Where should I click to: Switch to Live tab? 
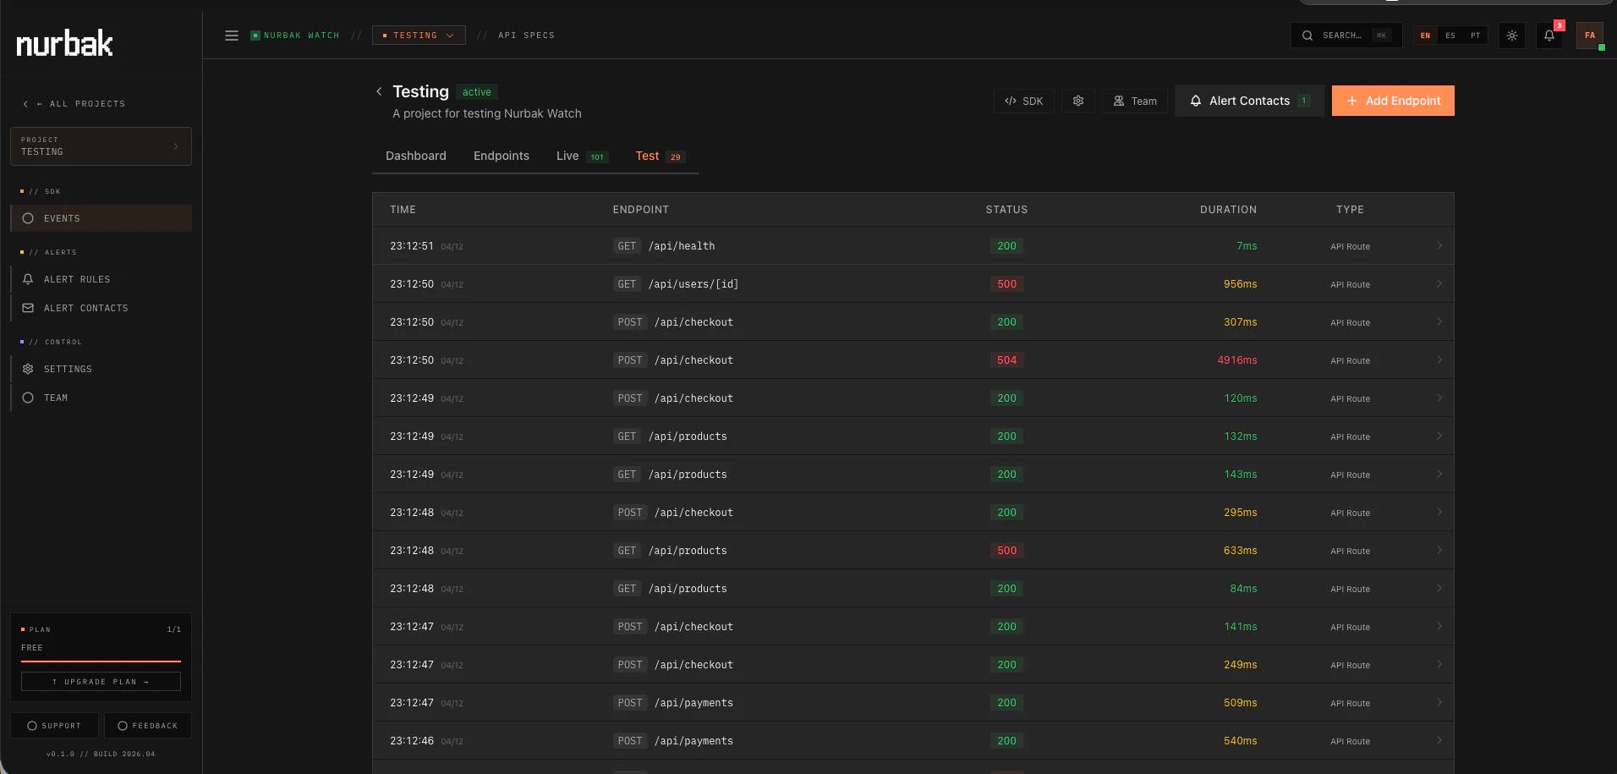coord(582,156)
